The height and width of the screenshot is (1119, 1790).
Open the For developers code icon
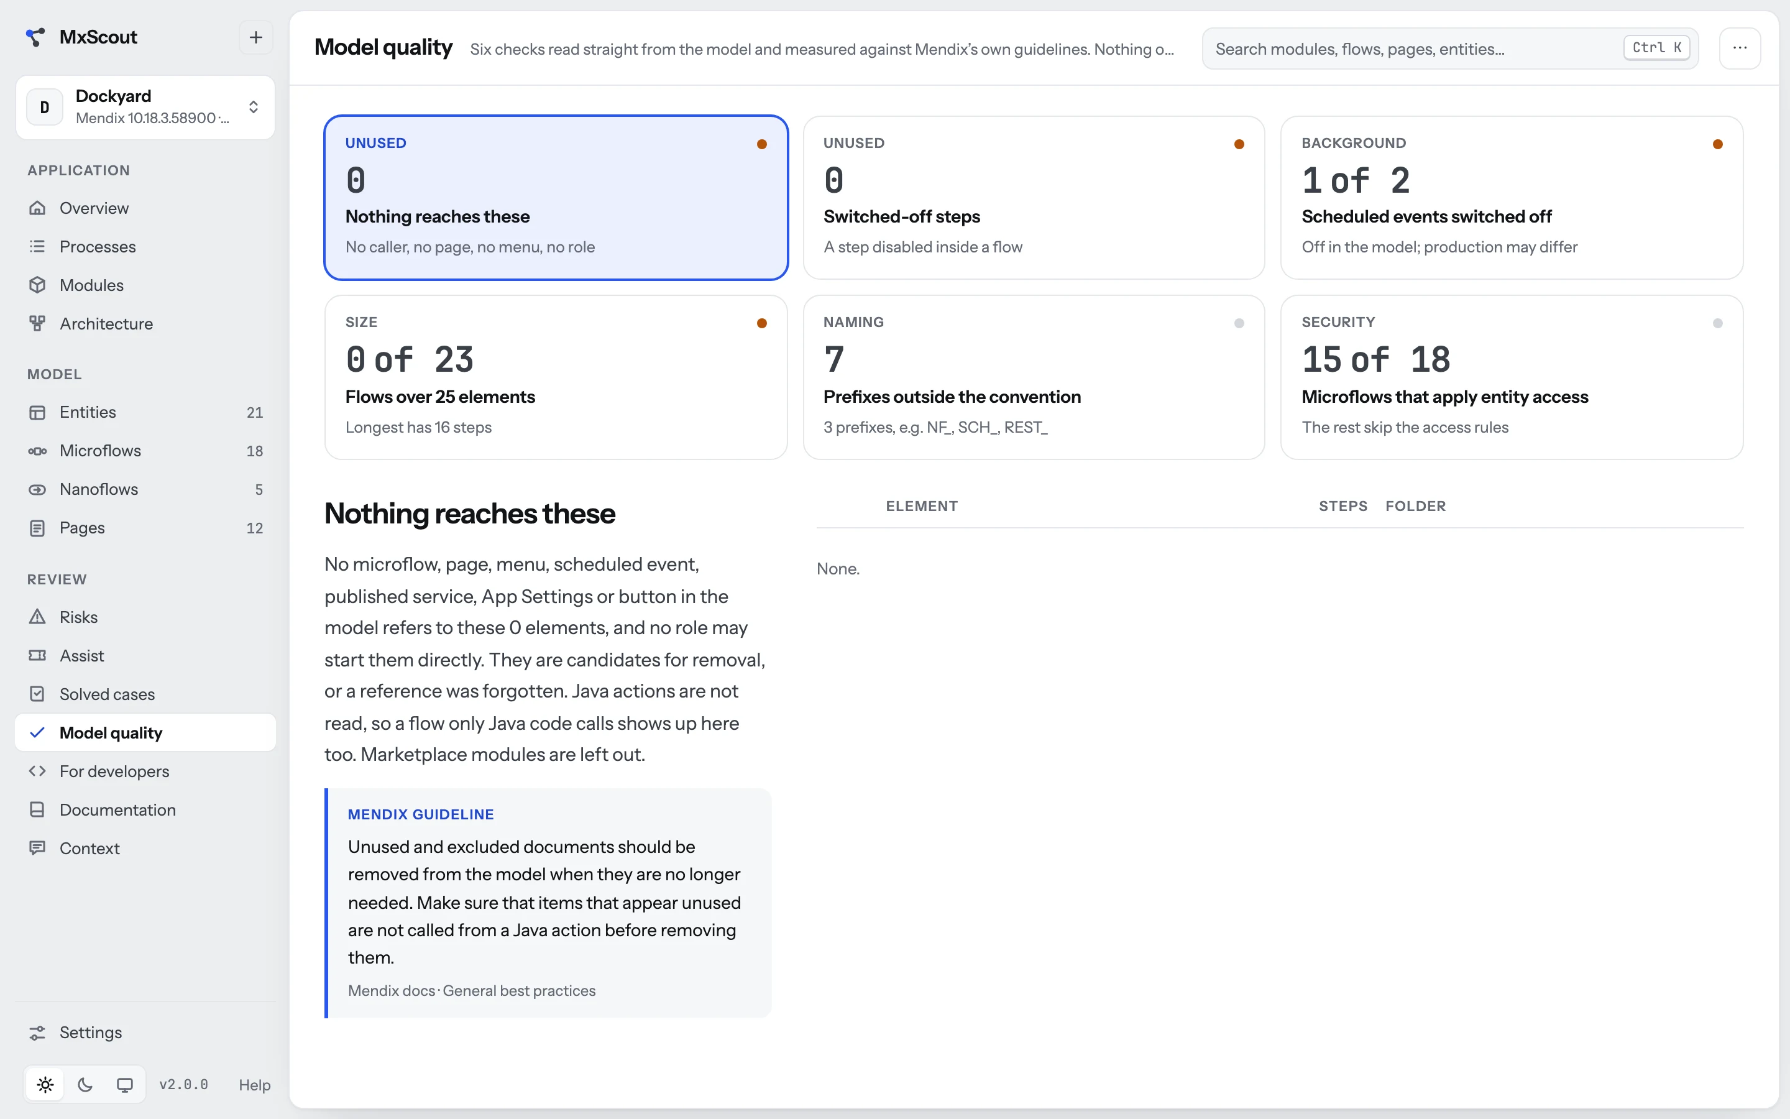[37, 771]
